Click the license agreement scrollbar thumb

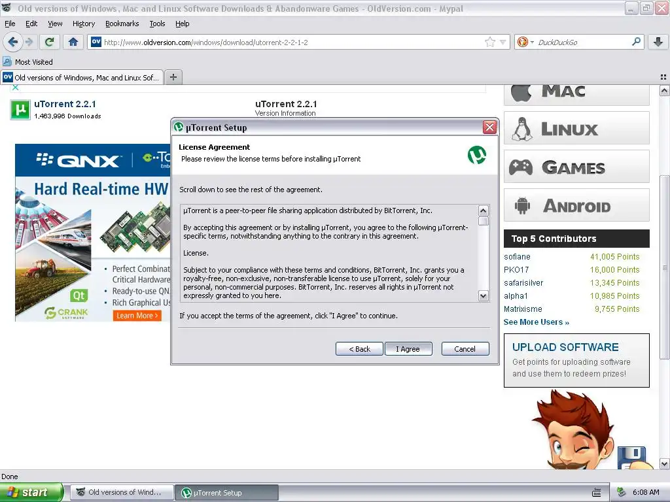pos(484,221)
